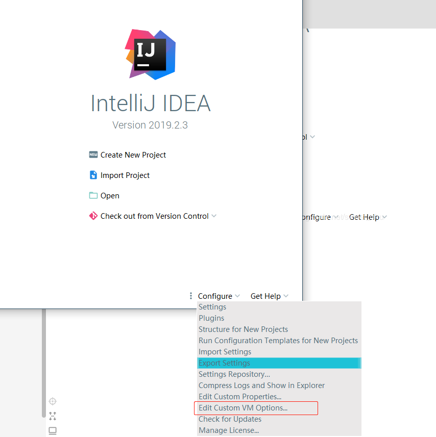Click the Create New Project 'new' badge icon
Screen dimensions: 436x437
tap(93, 155)
